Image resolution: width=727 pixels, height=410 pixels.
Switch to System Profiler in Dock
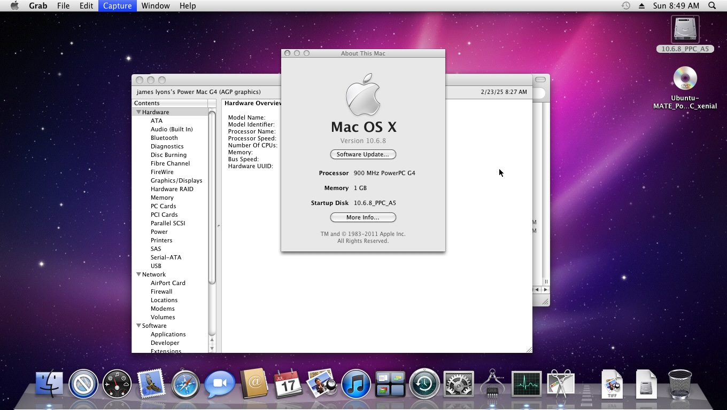point(492,384)
